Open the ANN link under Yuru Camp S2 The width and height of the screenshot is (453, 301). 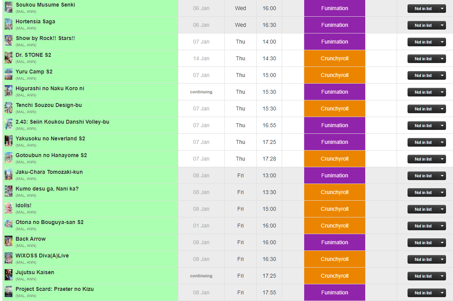(x=31, y=79)
